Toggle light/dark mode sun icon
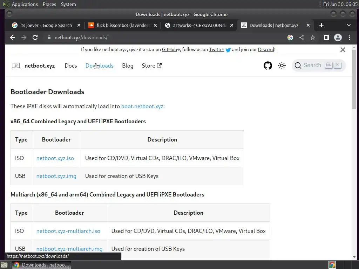Image resolution: width=359 pixels, height=269 pixels. click(282, 65)
